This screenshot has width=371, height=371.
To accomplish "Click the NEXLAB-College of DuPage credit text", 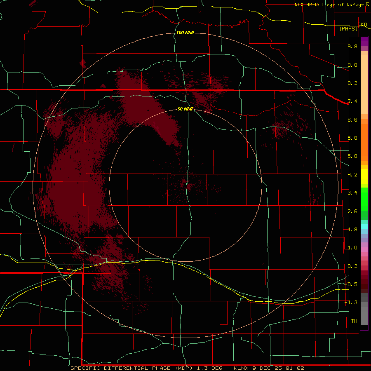I will [x=329, y=5].
